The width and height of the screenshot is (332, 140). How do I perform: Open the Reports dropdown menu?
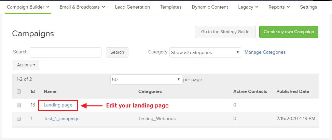point(279,7)
